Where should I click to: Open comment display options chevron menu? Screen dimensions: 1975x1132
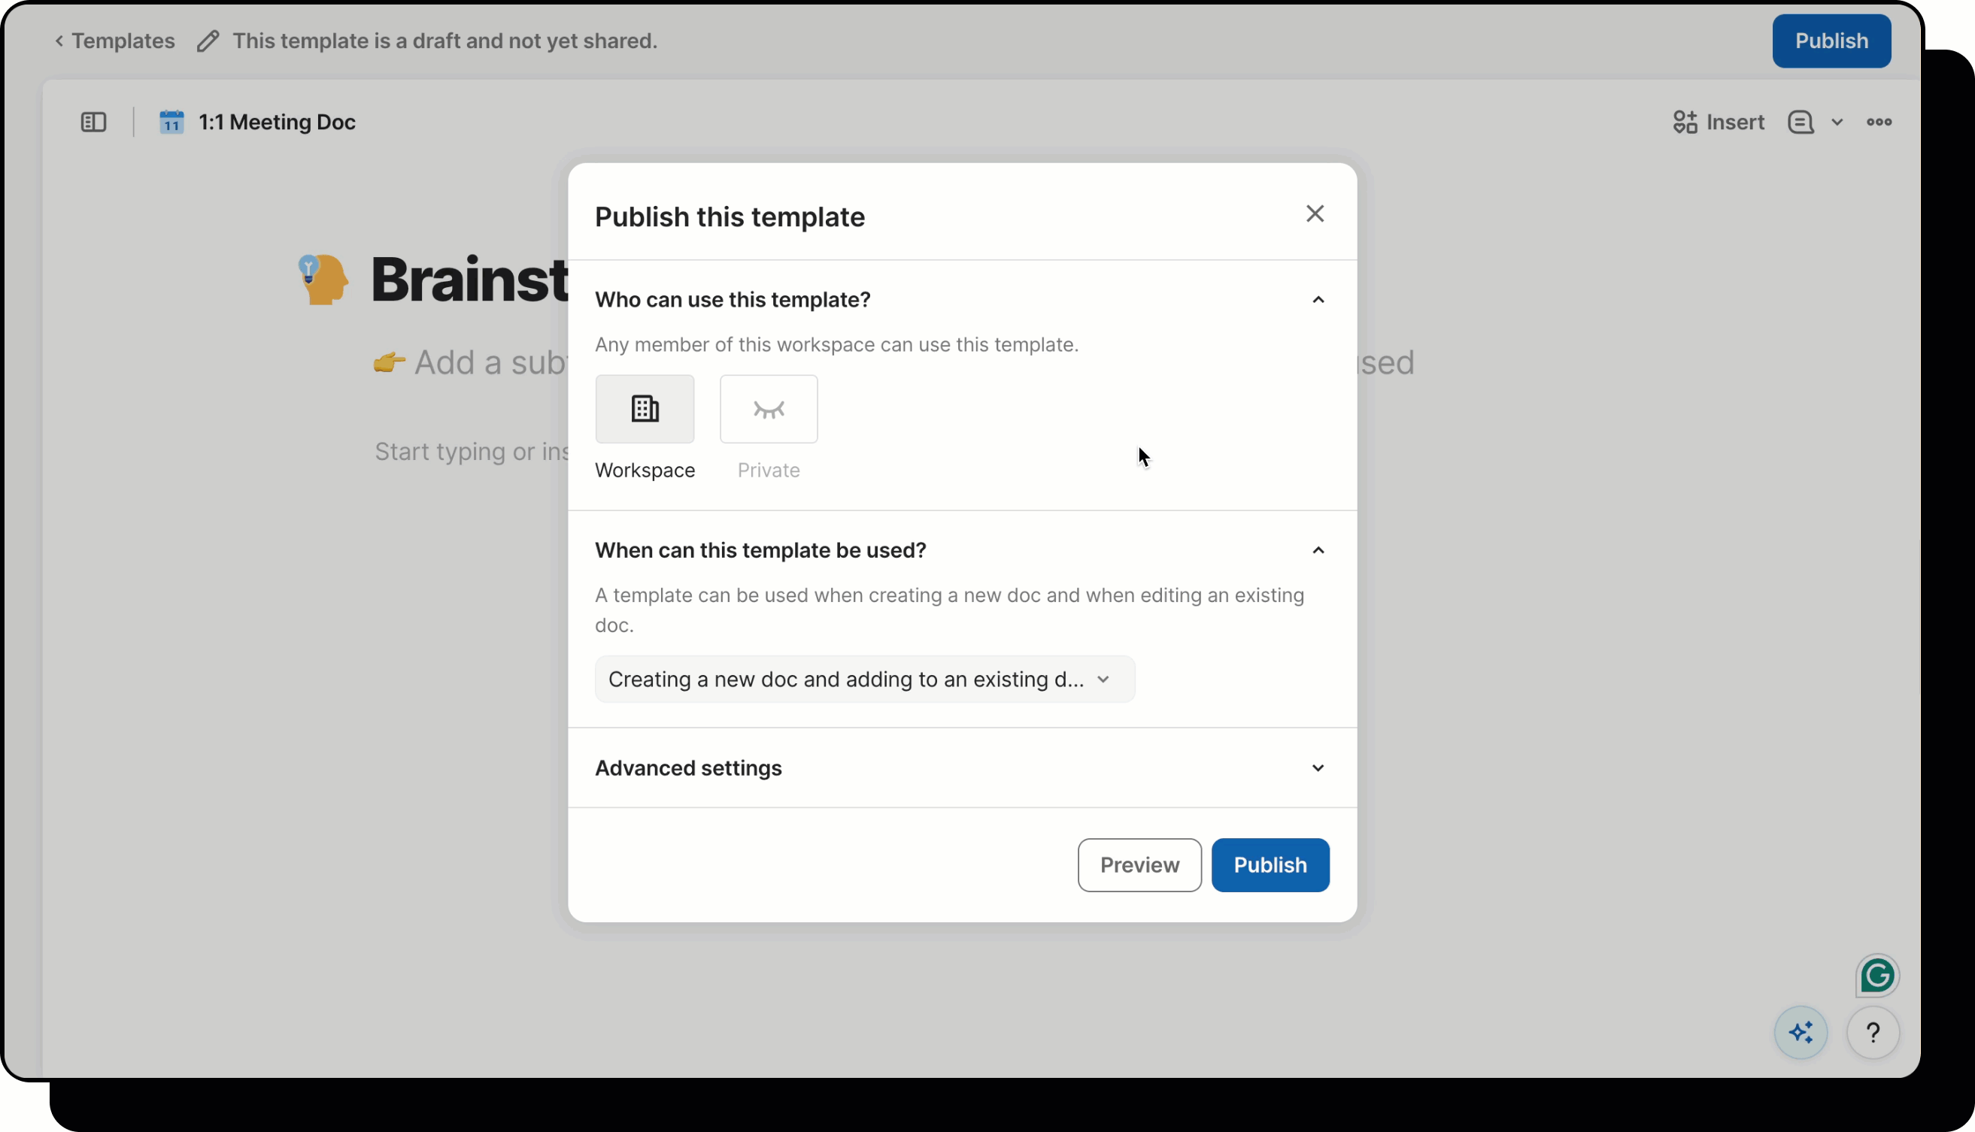(1838, 122)
